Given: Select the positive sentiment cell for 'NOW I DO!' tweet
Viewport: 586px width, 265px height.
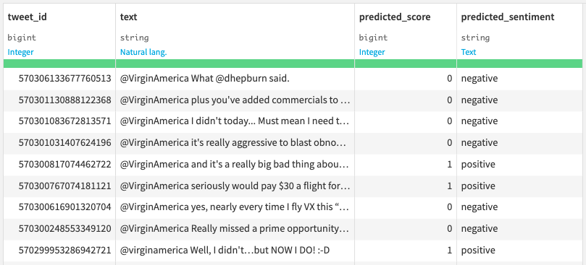Looking at the screenshot, I should [519, 250].
